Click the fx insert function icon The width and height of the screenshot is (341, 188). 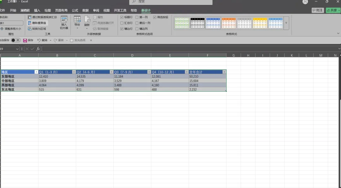coord(38,49)
